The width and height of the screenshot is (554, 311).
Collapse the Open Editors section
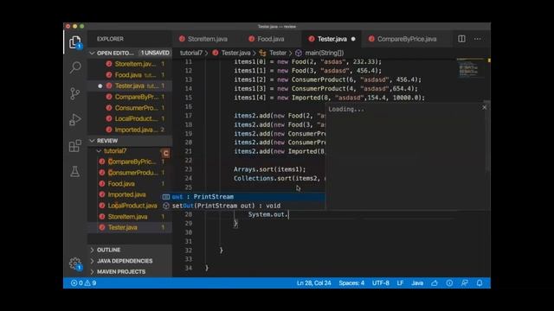[x=93, y=53]
